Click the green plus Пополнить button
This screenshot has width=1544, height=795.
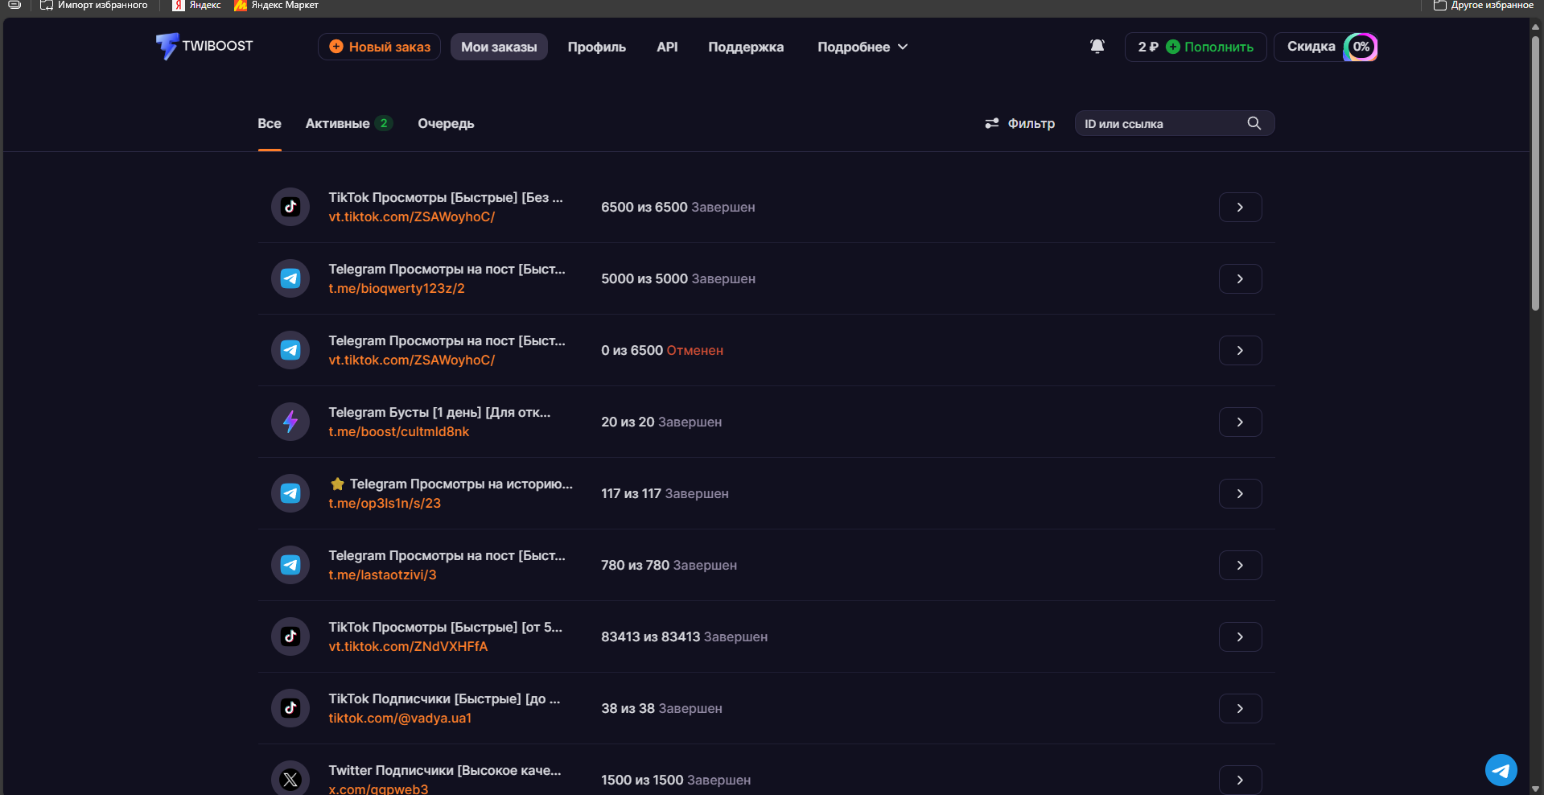[x=1209, y=47]
